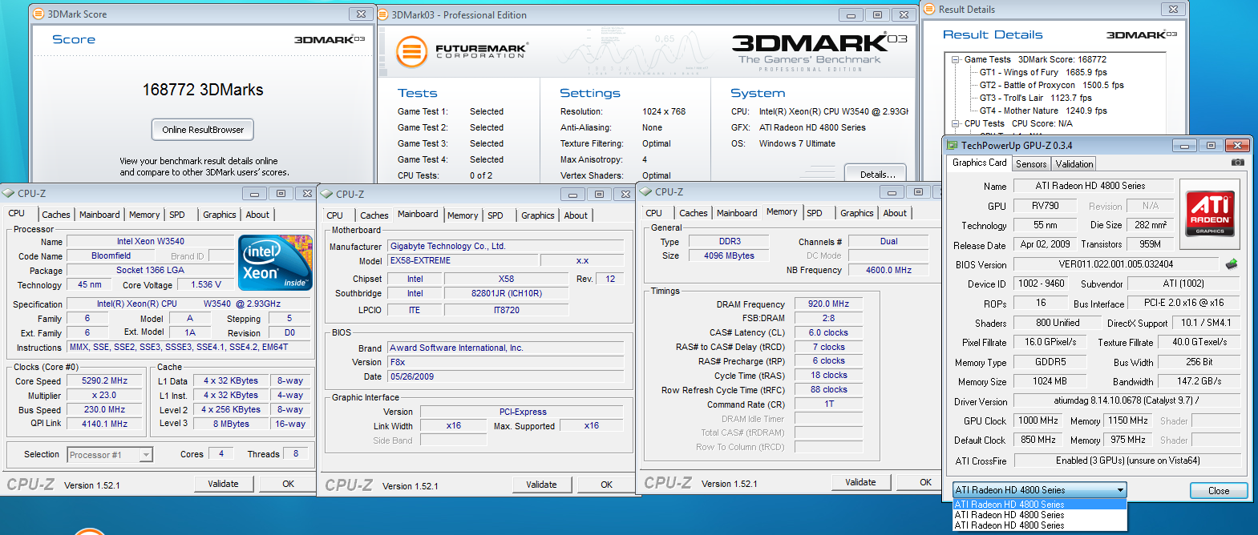This screenshot has height=535, width=1258.
Task: Click processor name Intel Xeon W3540 in CPU-Z
Action: (x=150, y=241)
